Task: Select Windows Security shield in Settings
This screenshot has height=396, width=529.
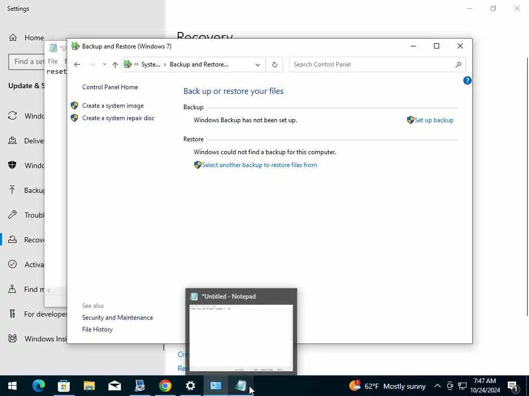Action: 12,165
